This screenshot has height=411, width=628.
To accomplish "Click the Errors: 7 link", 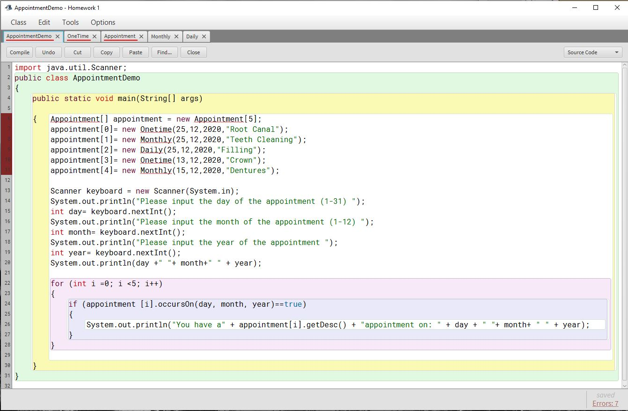I will point(605,404).
